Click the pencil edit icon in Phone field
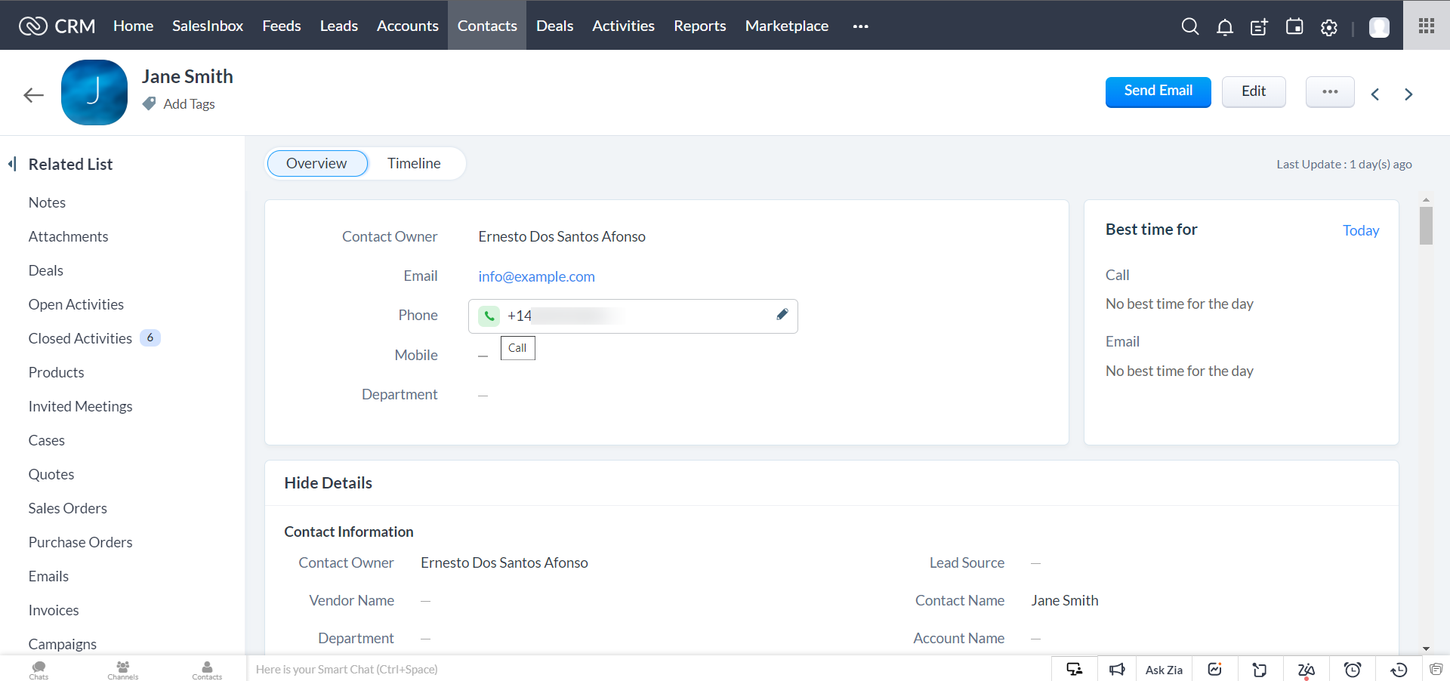 pos(782,314)
